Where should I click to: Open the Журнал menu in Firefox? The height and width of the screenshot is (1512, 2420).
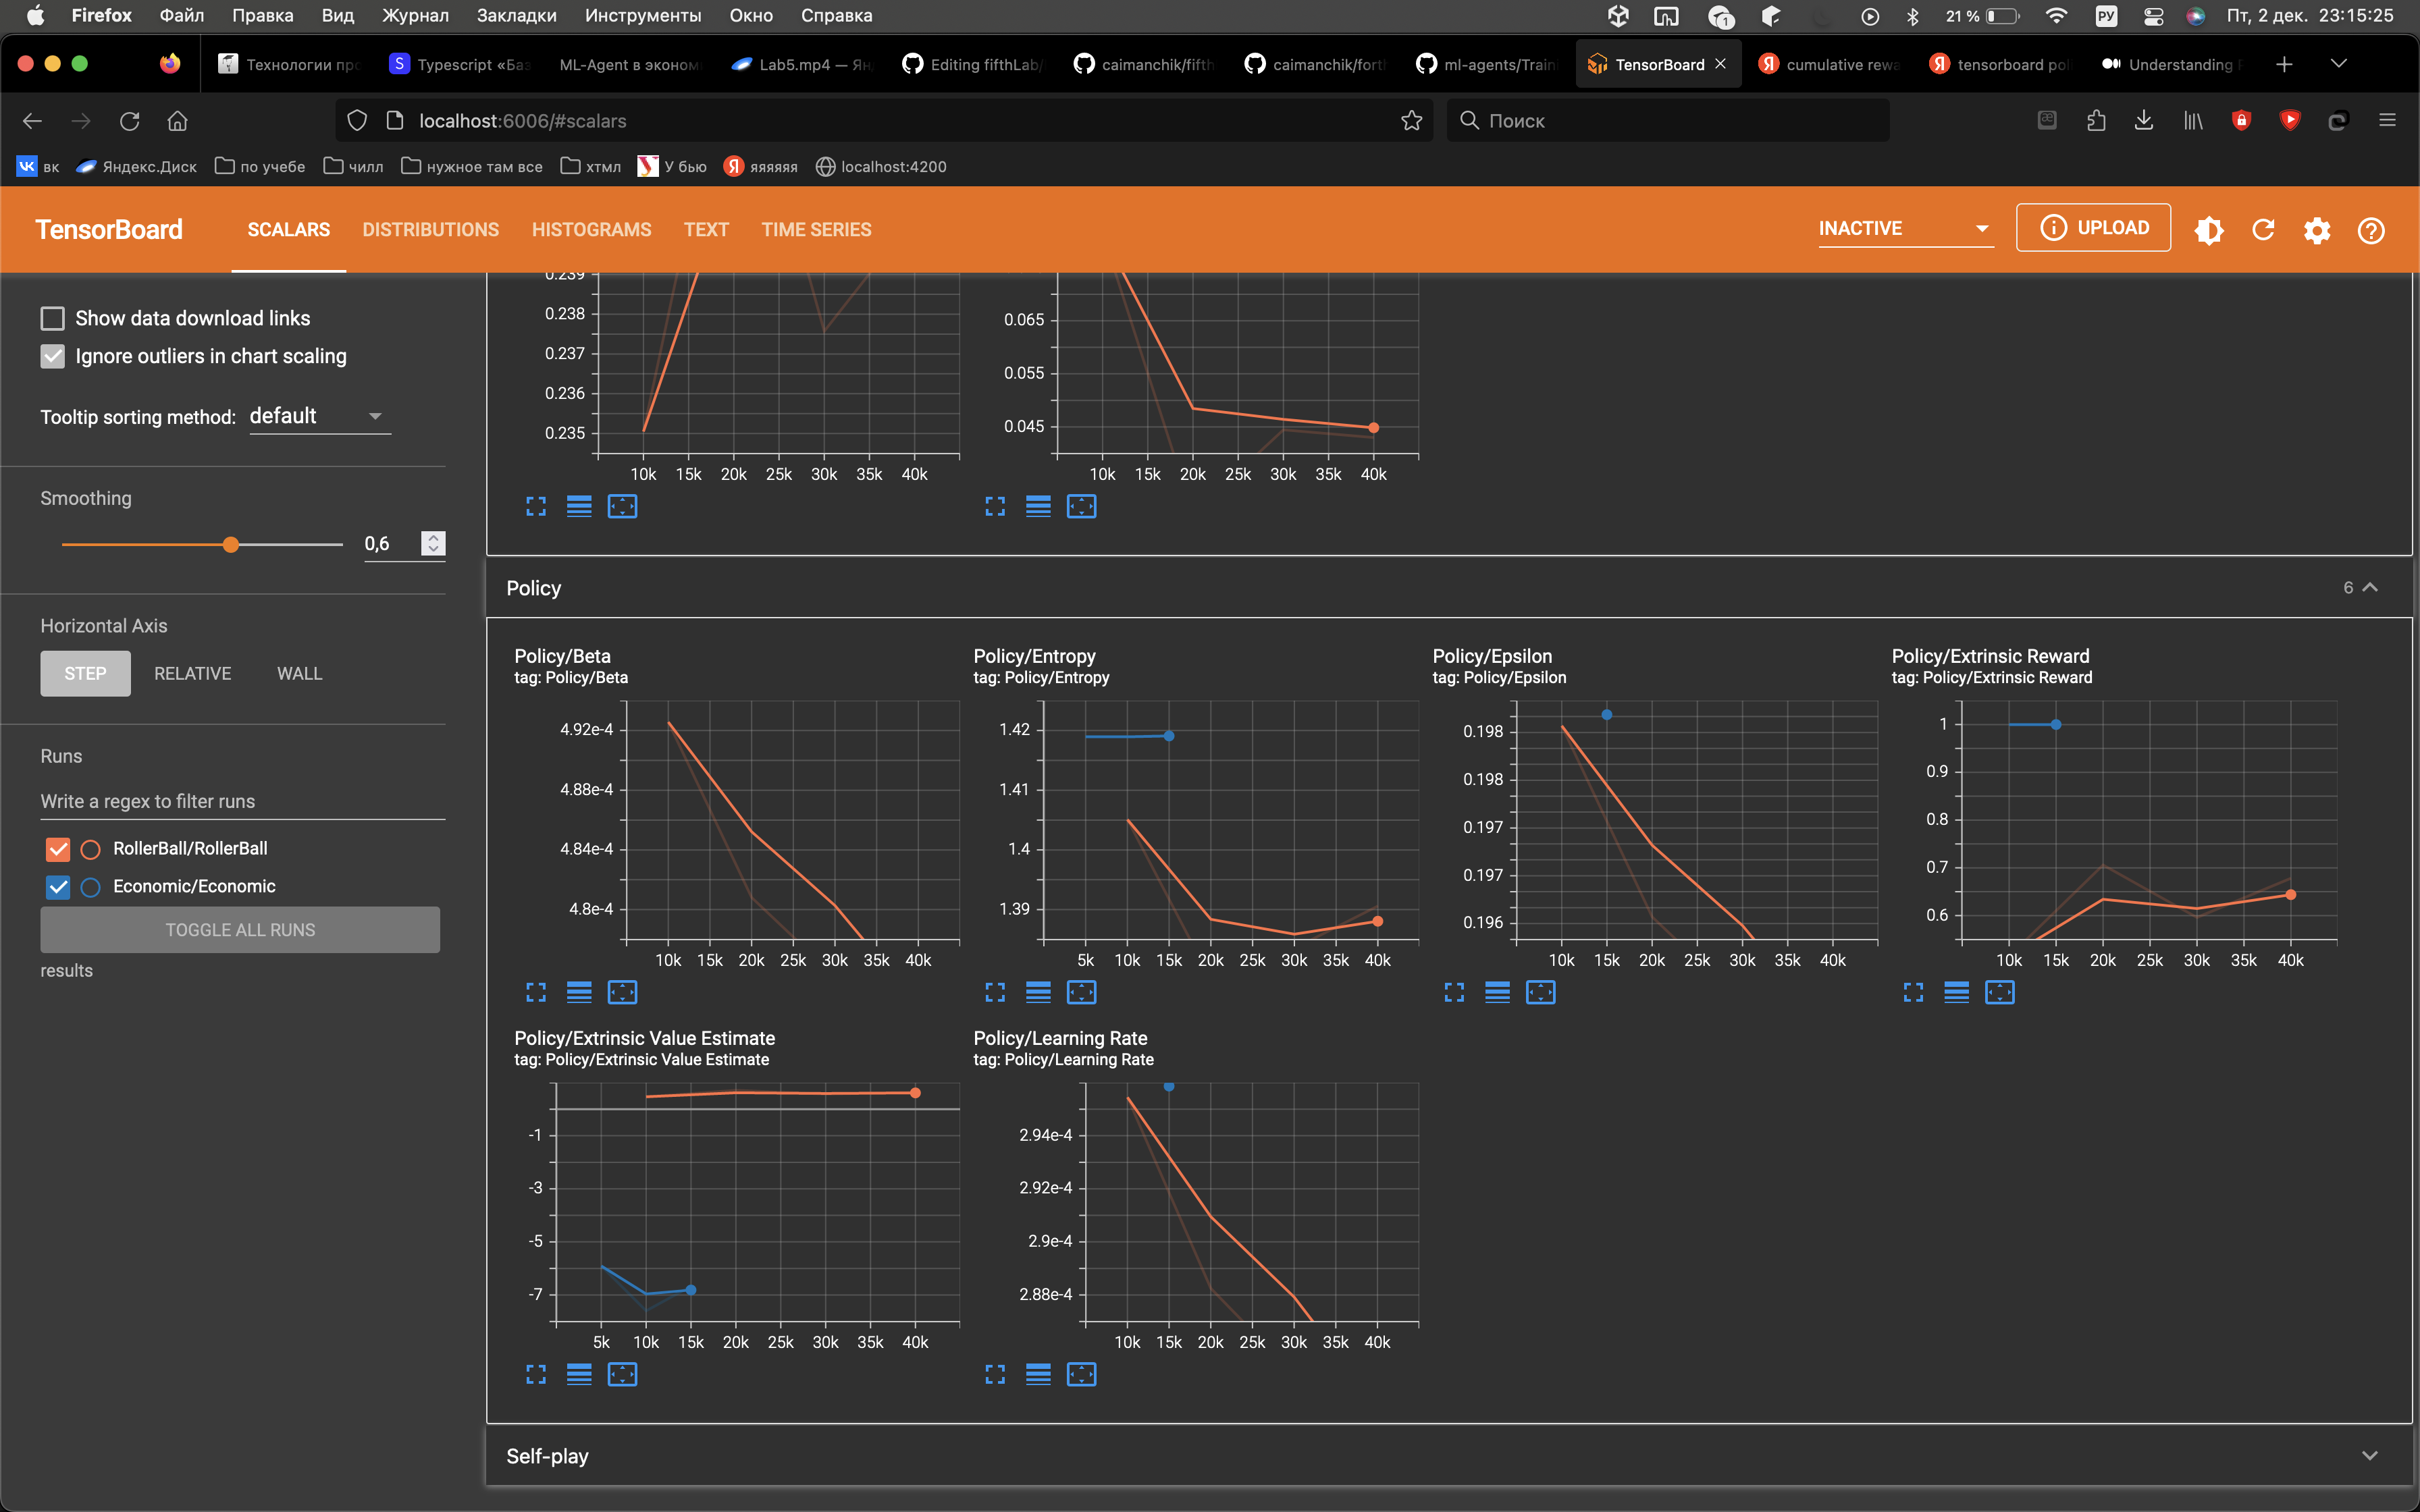coord(416,15)
